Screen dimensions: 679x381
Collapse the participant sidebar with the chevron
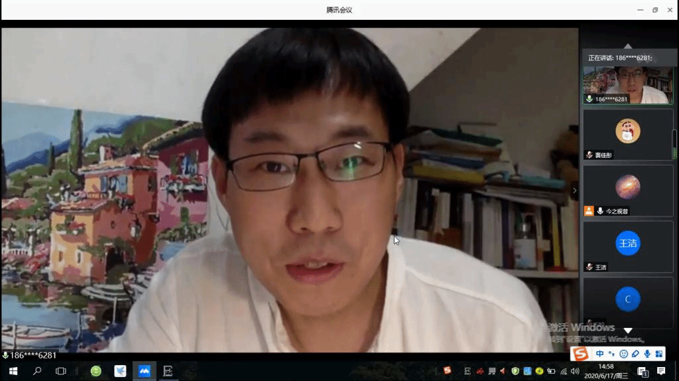574,190
